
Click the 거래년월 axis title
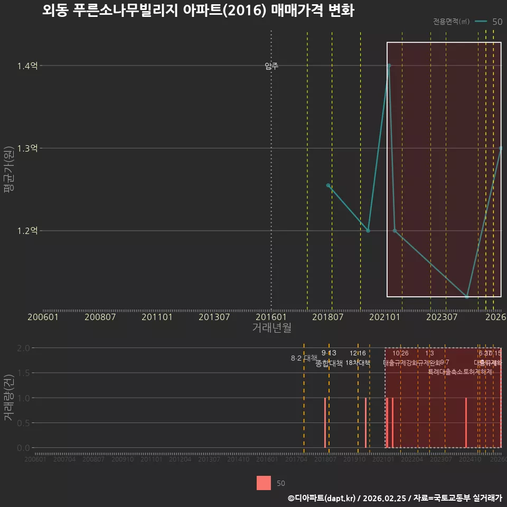[x=271, y=327]
